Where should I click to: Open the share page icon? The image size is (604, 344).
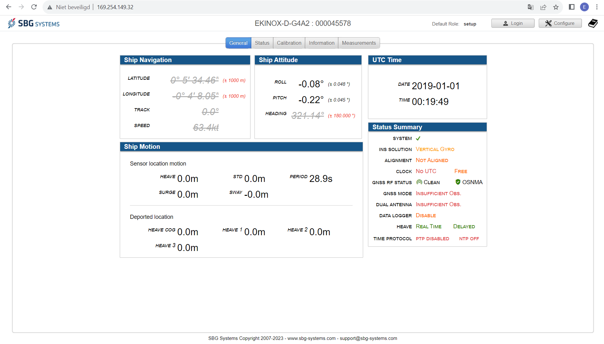coord(543,7)
